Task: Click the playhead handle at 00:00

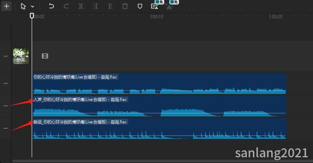Action: click(32, 16)
